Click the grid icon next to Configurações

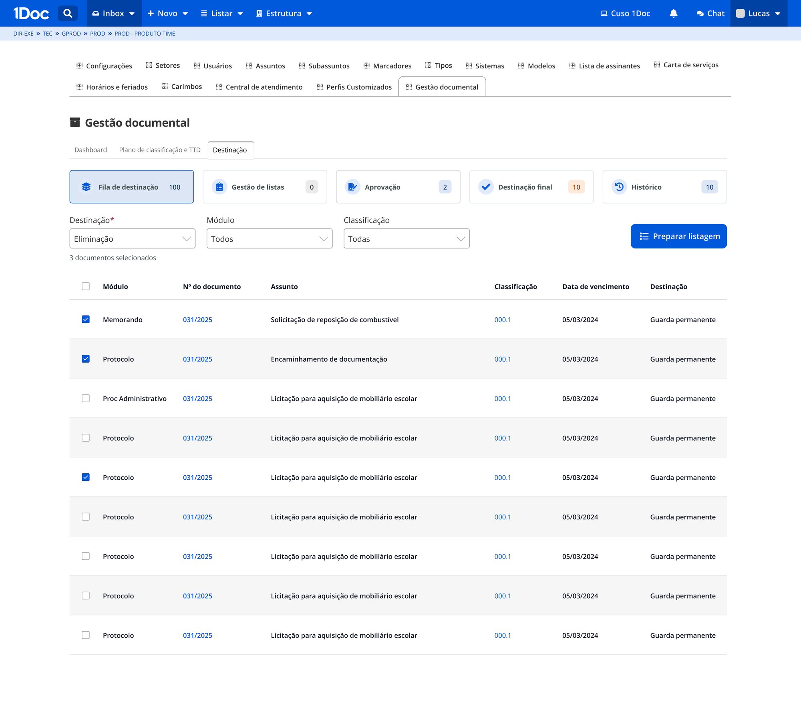79,66
